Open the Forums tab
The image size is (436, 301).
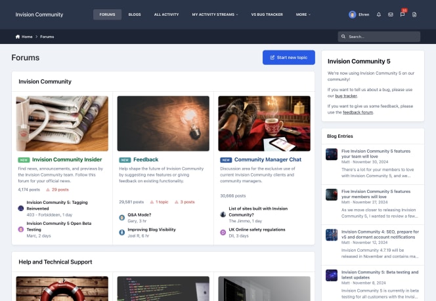(x=107, y=14)
